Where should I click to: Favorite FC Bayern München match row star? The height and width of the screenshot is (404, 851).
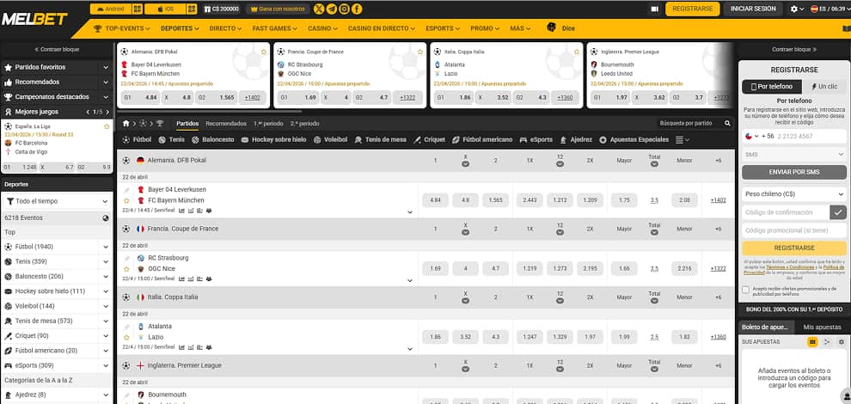(x=126, y=200)
